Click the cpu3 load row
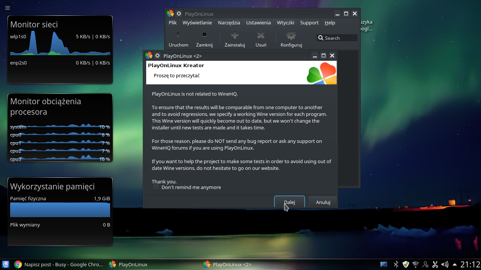The image size is (481, 270). pos(60,159)
